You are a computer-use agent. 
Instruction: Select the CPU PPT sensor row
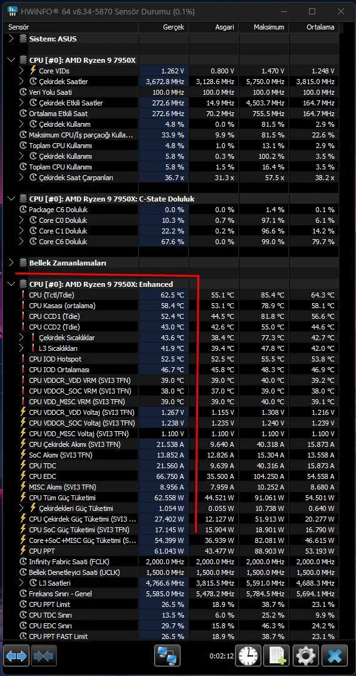173,551
